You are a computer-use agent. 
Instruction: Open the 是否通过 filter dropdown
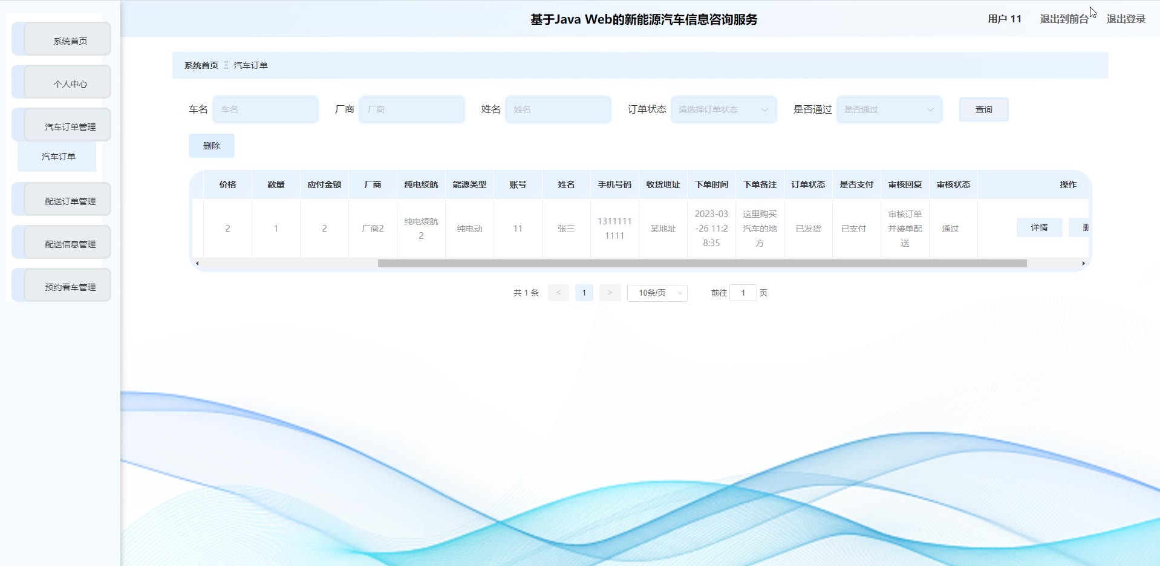pos(889,109)
